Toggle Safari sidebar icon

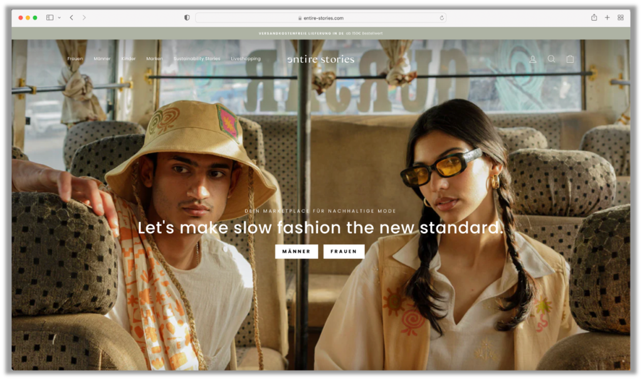coord(50,18)
